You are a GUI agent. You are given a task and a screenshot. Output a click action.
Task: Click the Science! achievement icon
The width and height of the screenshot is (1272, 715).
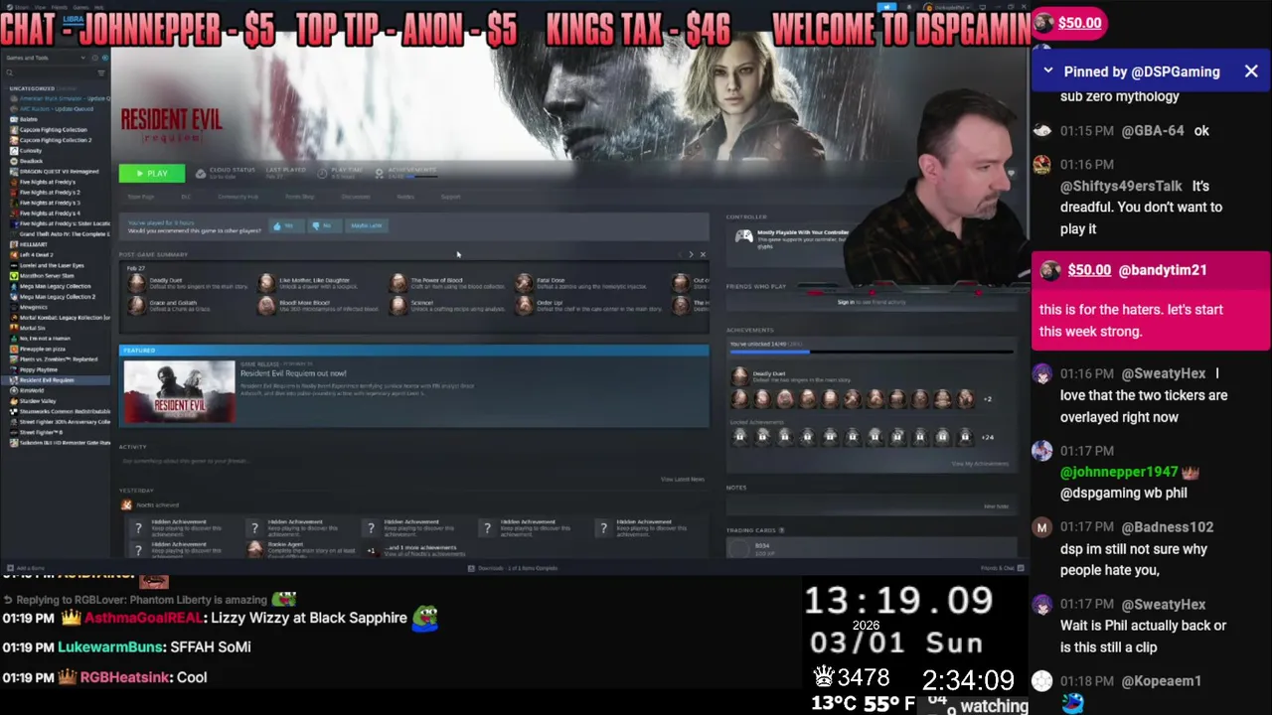[397, 306]
